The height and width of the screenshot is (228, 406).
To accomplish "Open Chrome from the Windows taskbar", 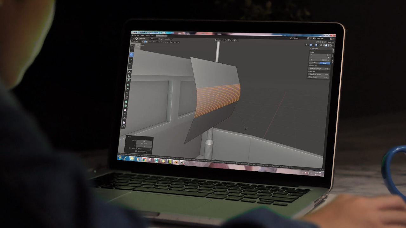I will (144, 160).
